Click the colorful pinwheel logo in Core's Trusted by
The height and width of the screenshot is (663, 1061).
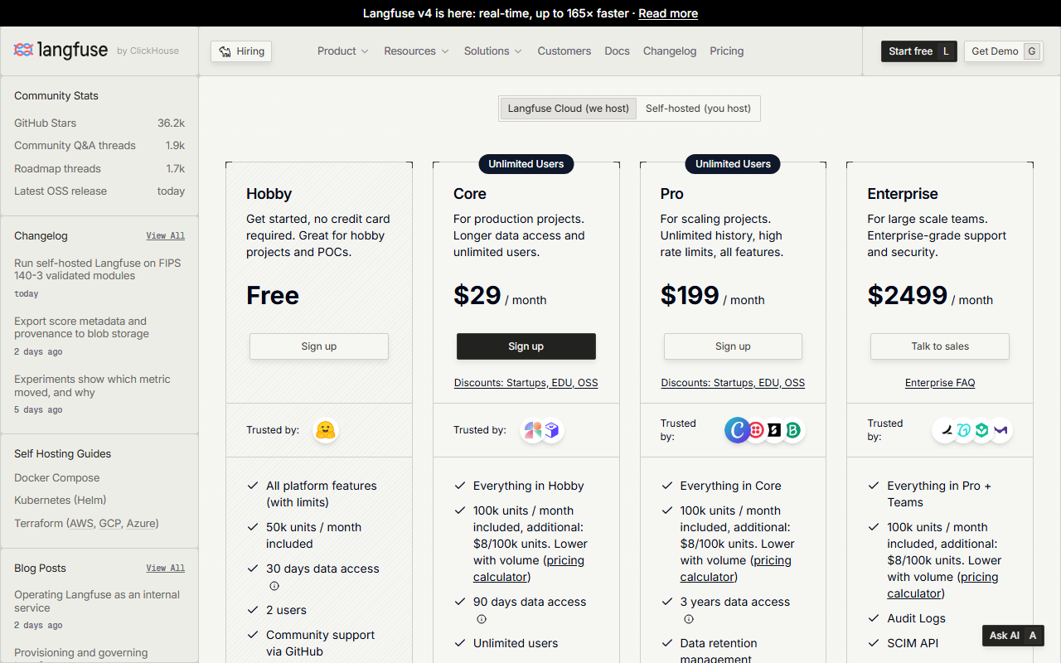click(532, 430)
